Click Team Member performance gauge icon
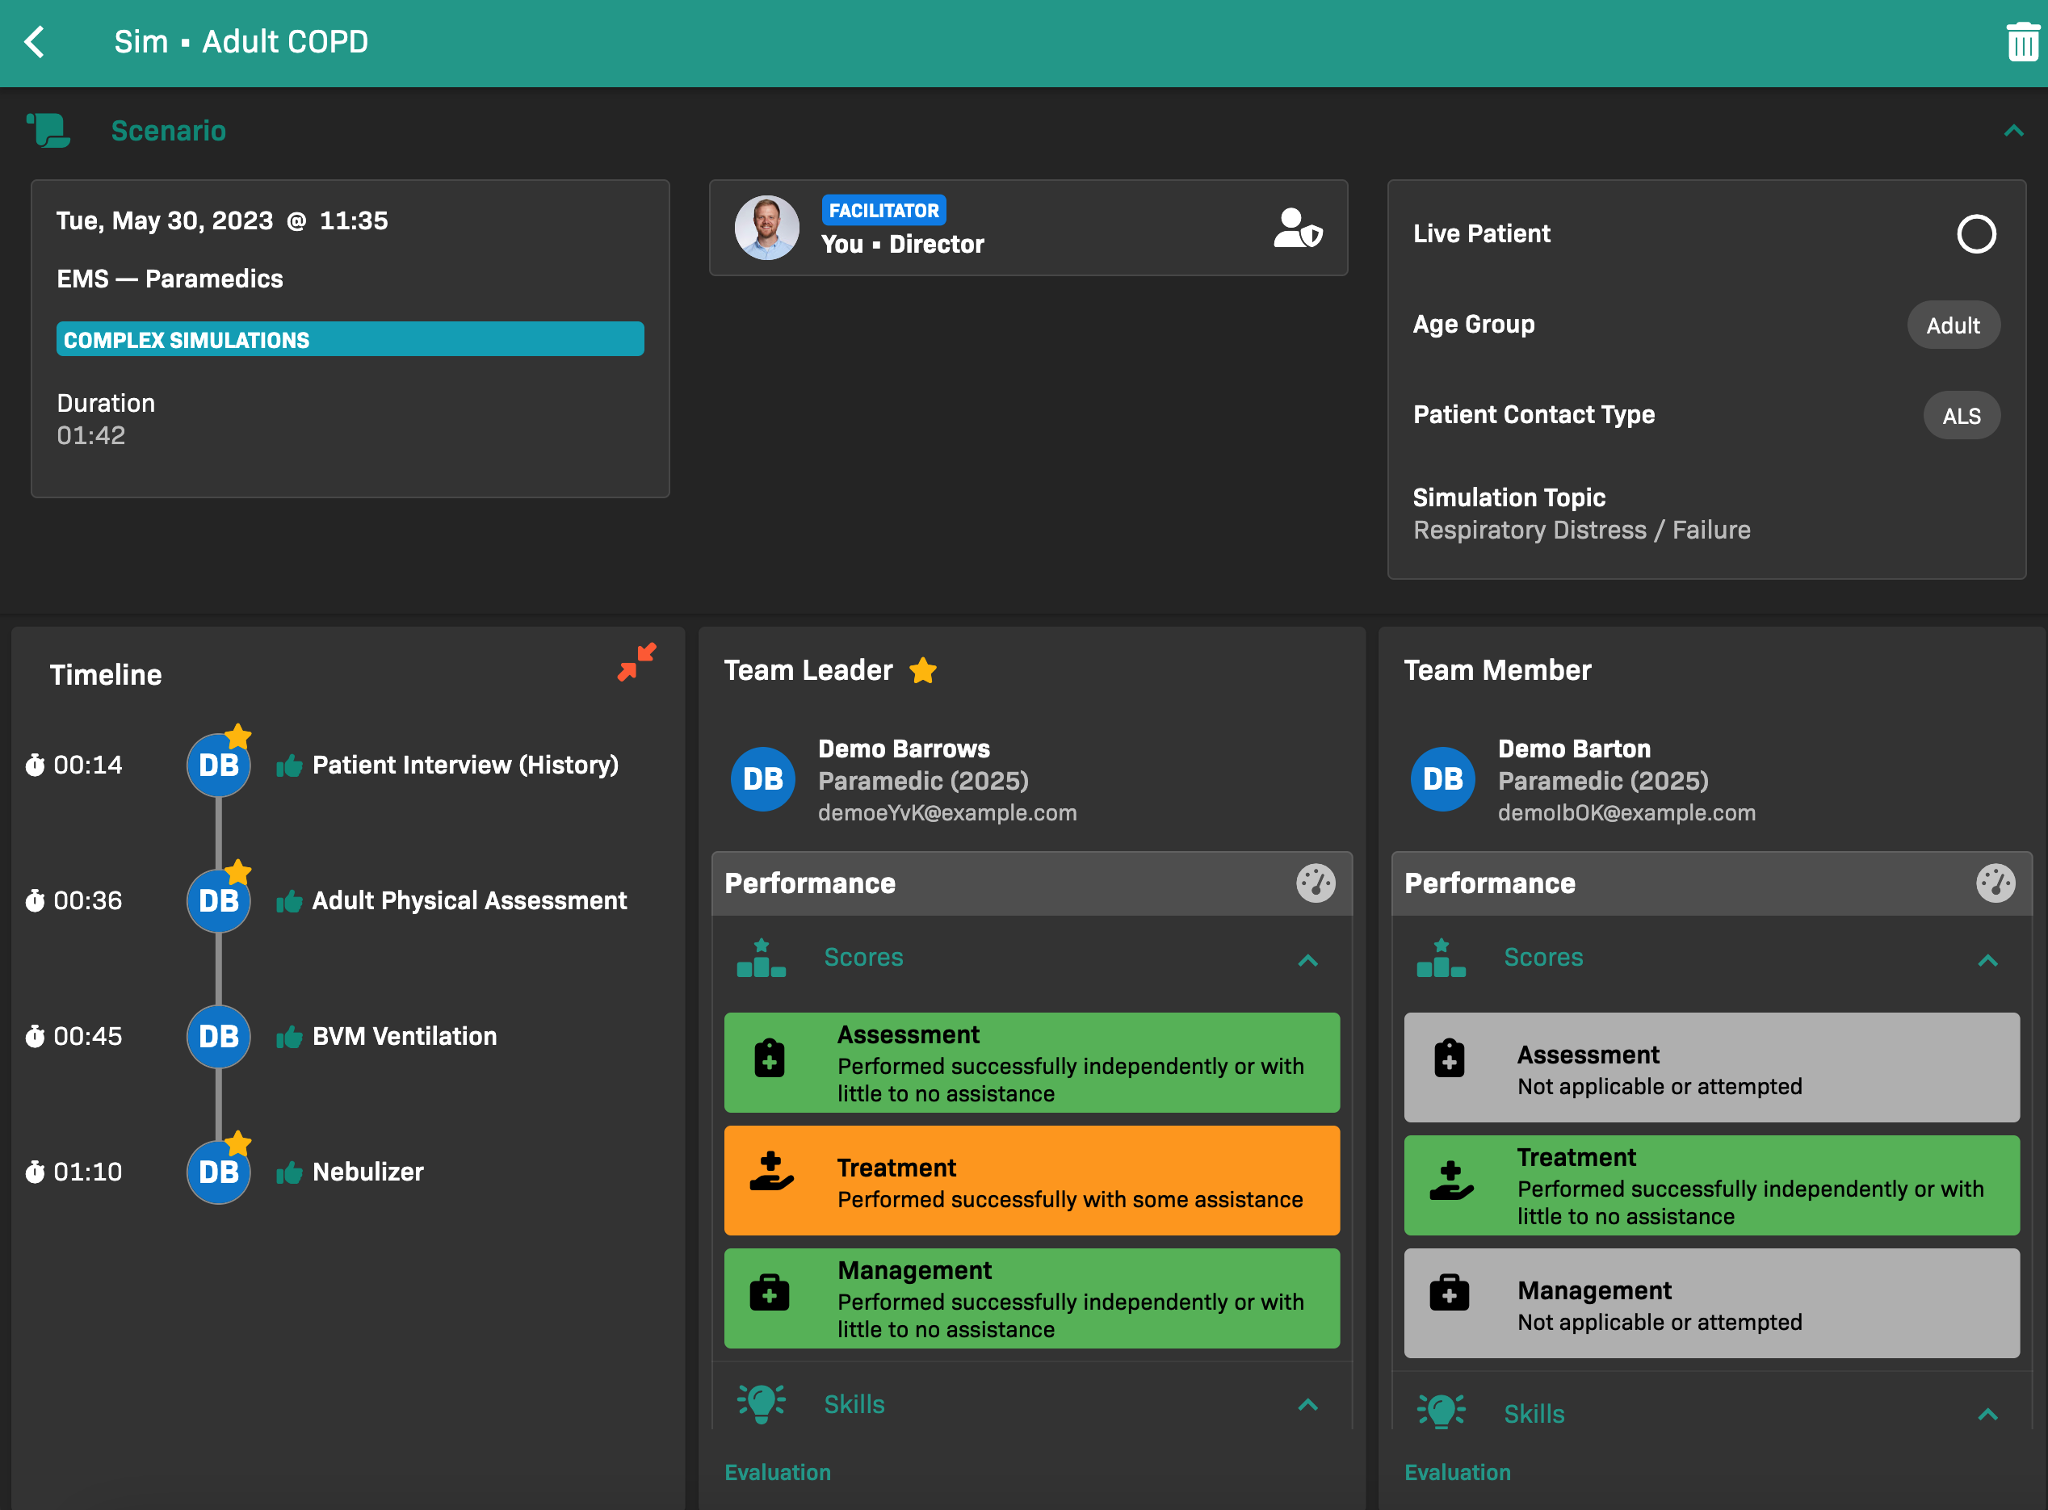 click(x=1994, y=883)
